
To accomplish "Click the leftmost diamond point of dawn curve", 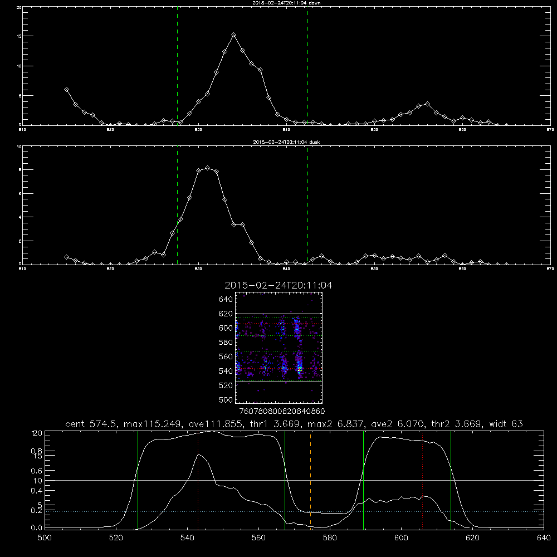I will coord(66,90).
